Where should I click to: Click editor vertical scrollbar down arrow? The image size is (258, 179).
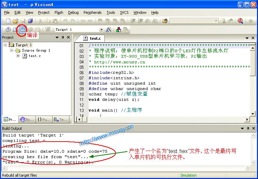253,114
